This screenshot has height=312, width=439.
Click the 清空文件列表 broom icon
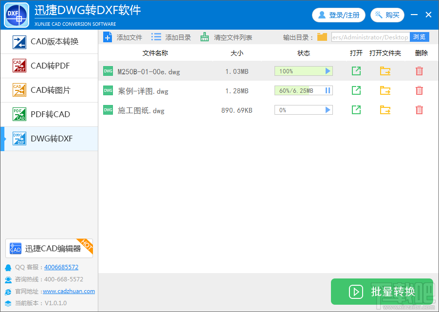point(205,37)
